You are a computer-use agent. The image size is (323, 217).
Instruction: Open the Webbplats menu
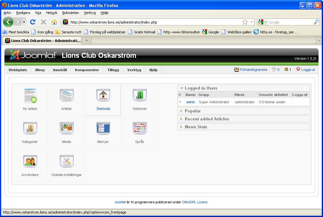tap(18, 70)
